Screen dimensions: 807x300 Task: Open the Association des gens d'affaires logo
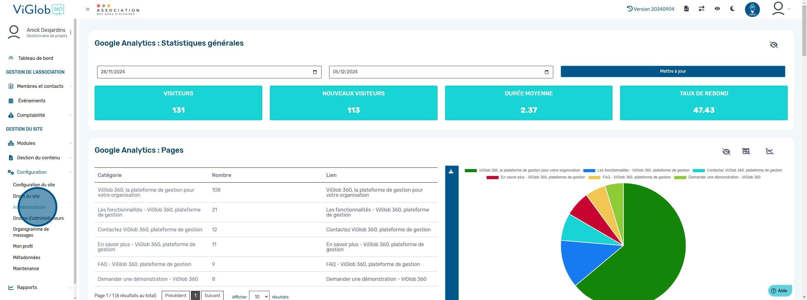(118, 10)
